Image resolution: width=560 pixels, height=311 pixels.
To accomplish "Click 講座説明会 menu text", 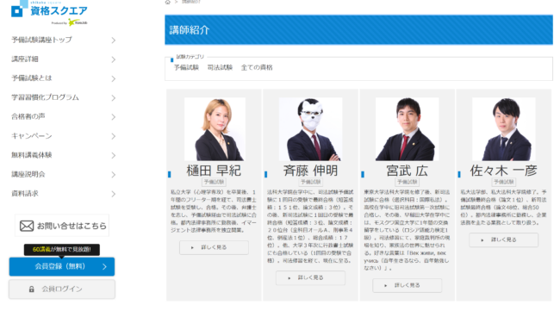I will click(28, 174).
